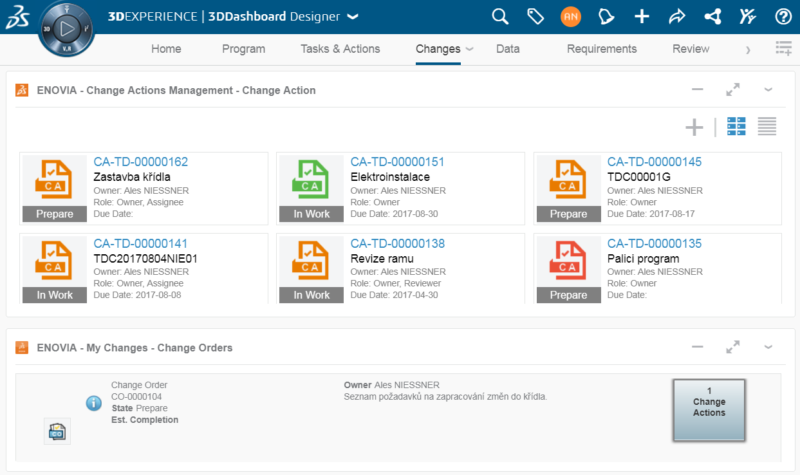Open link CA-TD-00000145
The image size is (800, 475).
point(655,162)
